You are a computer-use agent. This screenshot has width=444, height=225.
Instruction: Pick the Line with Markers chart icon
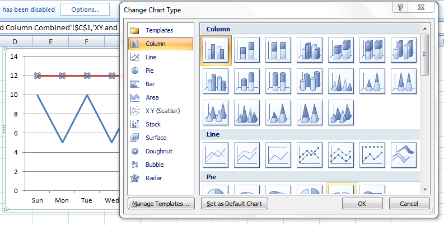point(310,155)
